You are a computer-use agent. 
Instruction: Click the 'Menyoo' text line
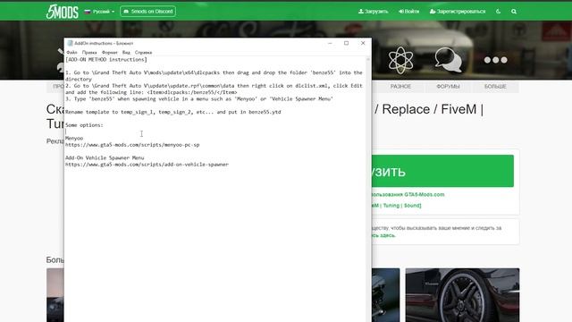tap(74, 139)
